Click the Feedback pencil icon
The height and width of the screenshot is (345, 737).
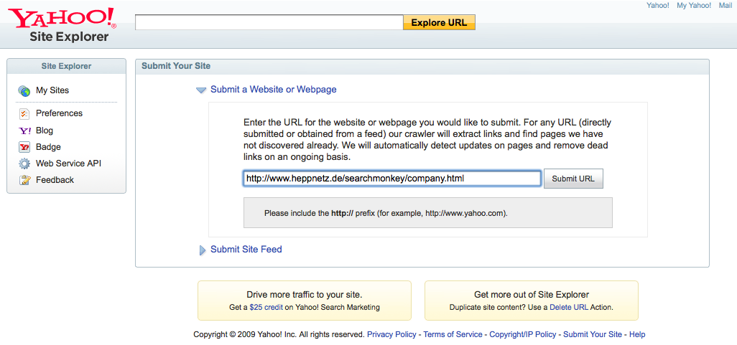[x=24, y=180]
